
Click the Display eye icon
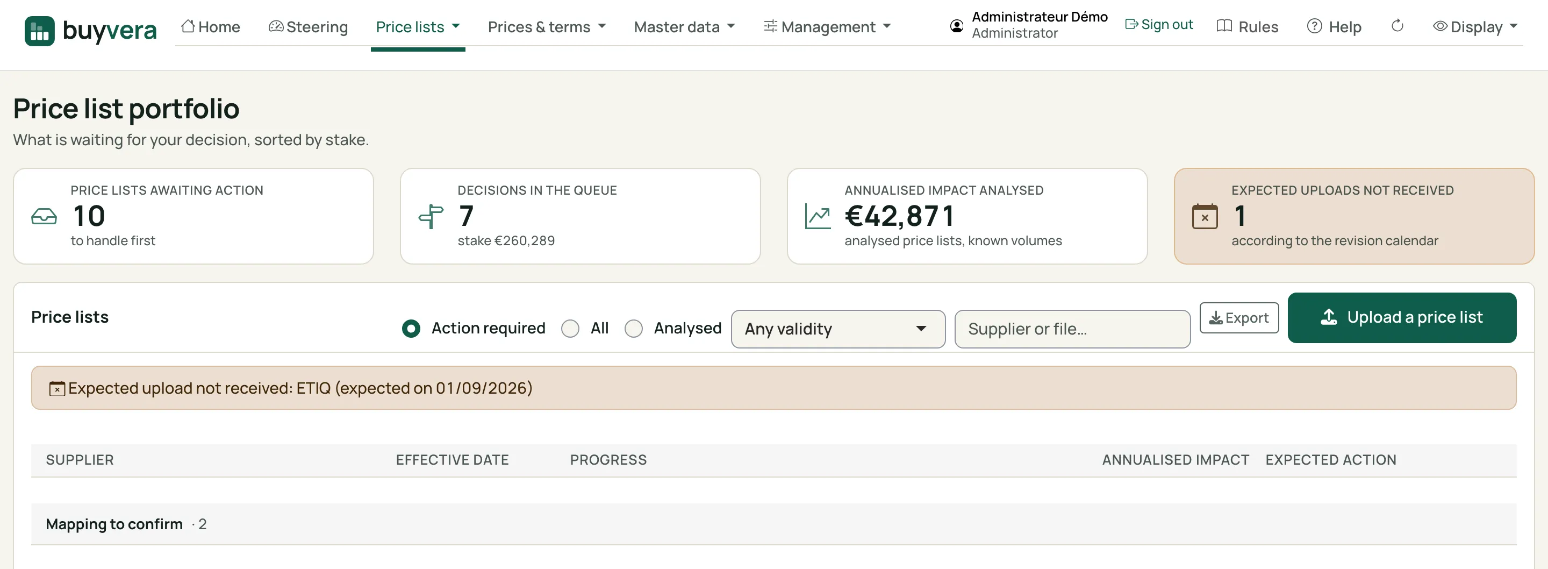click(1440, 26)
